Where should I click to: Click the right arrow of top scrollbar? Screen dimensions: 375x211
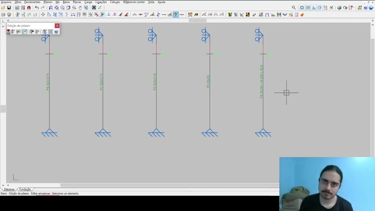coord(373,21)
